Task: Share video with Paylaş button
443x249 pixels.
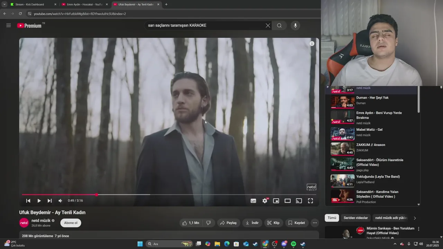Action: coord(228,223)
